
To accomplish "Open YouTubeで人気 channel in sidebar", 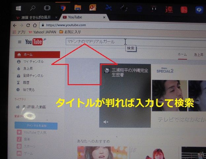I will (32, 132).
